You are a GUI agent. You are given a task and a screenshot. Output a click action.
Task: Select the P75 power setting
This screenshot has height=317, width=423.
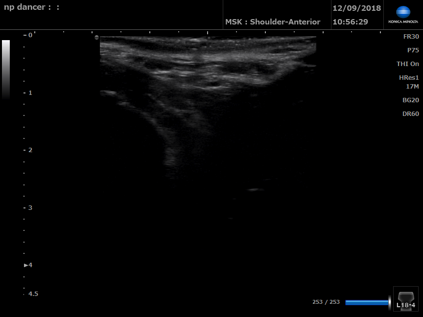click(413, 50)
